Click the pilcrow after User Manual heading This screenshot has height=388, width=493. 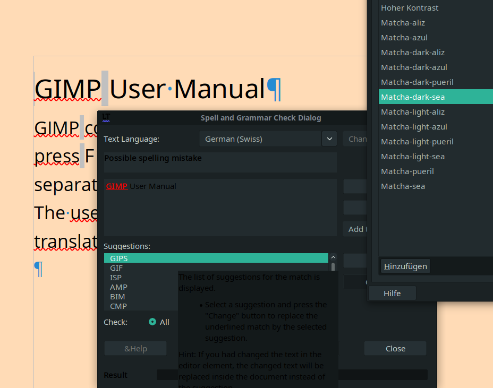(x=274, y=89)
